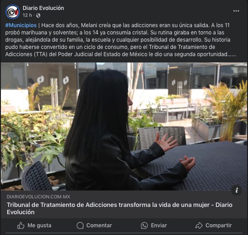248x235 pixels.
Task: Click the Comentar label
Action: [99, 225]
